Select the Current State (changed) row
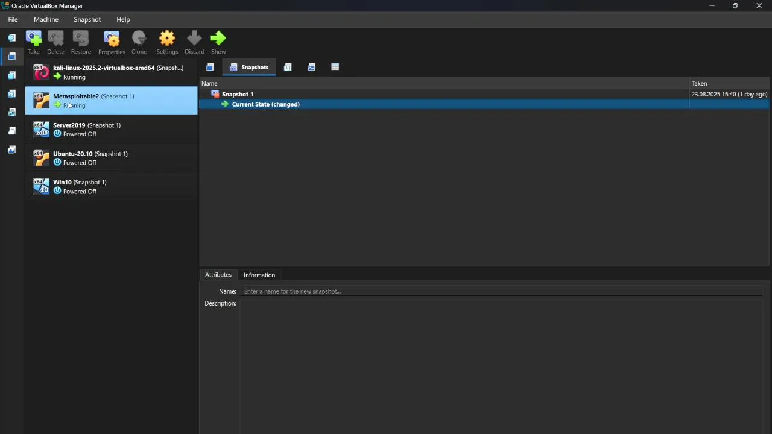This screenshot has height=434, width=772. (484, 104)
